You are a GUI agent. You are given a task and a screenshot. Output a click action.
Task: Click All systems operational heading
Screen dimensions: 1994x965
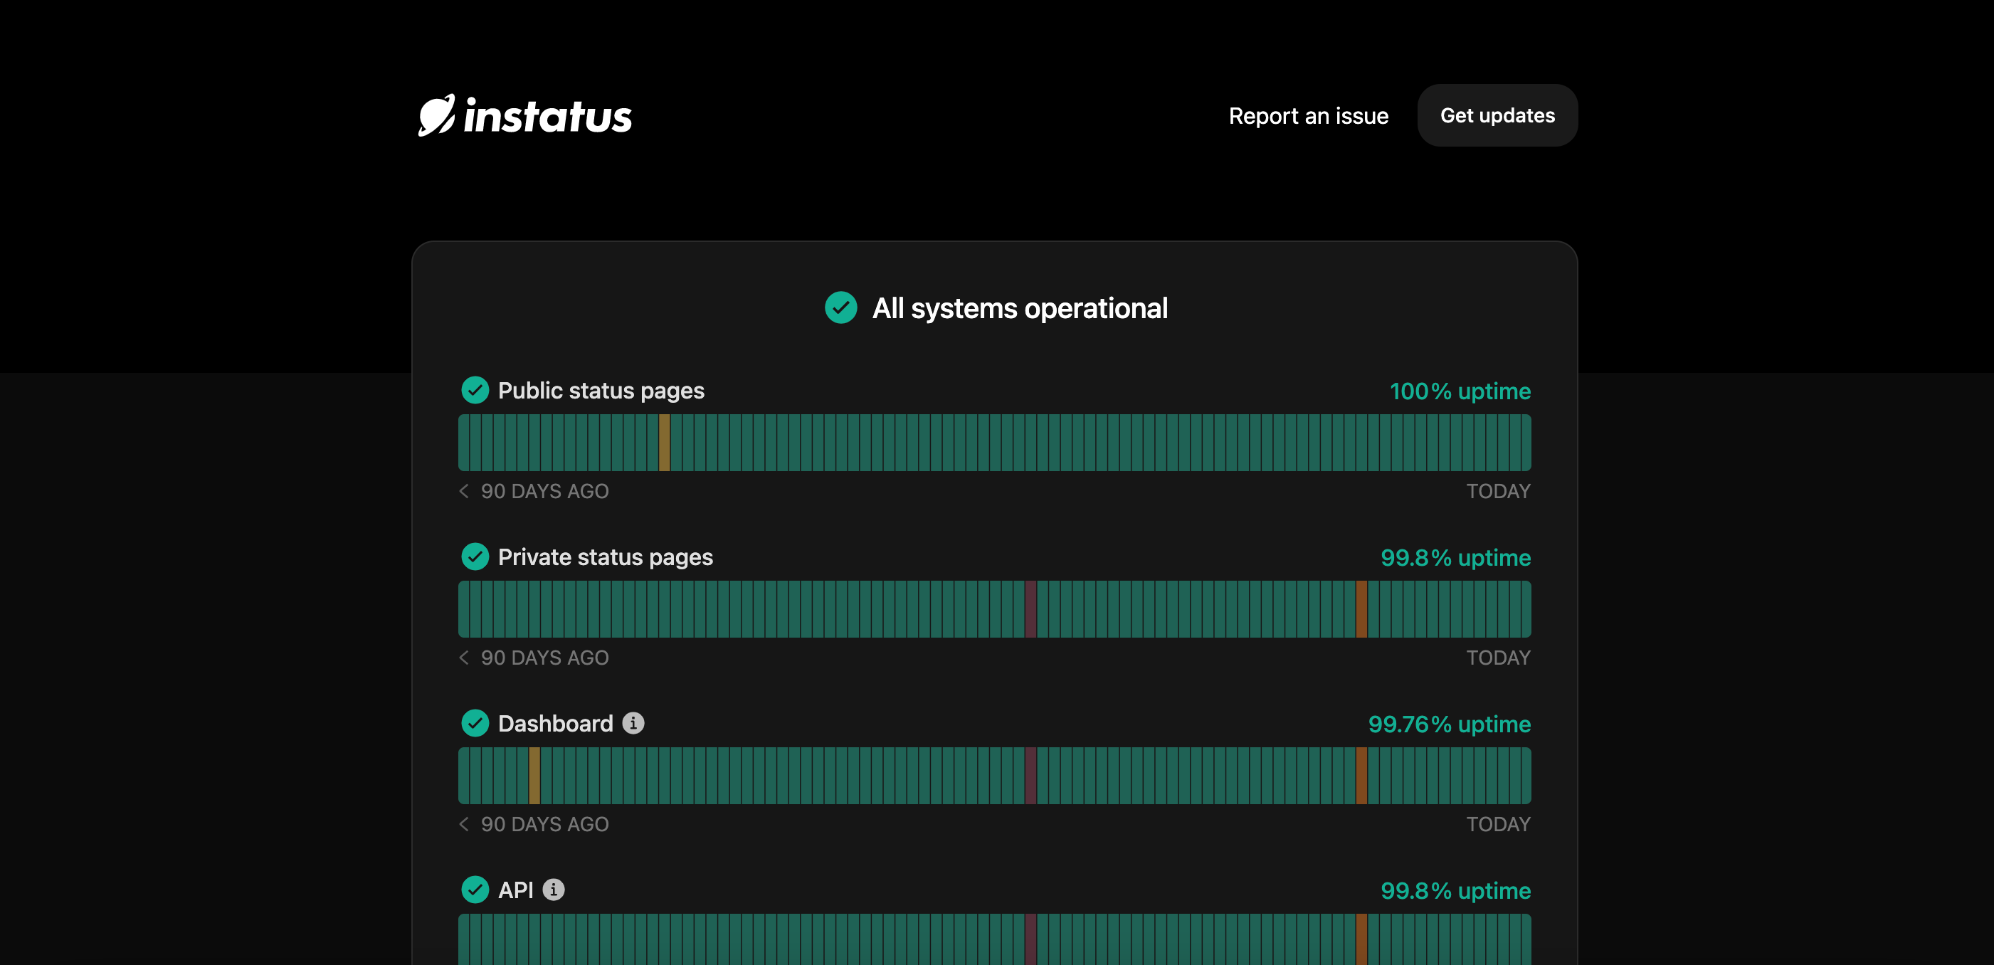click(x=1020, y=308)
